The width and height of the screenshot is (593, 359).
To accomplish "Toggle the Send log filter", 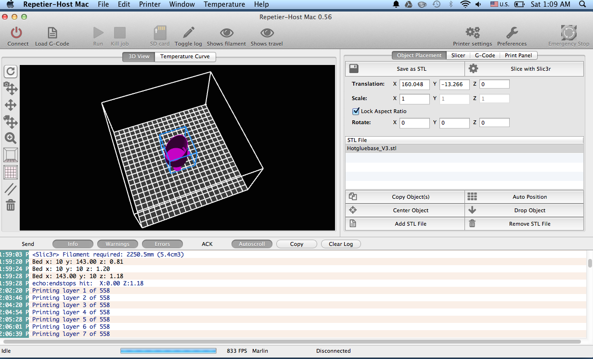I will 28,244.
